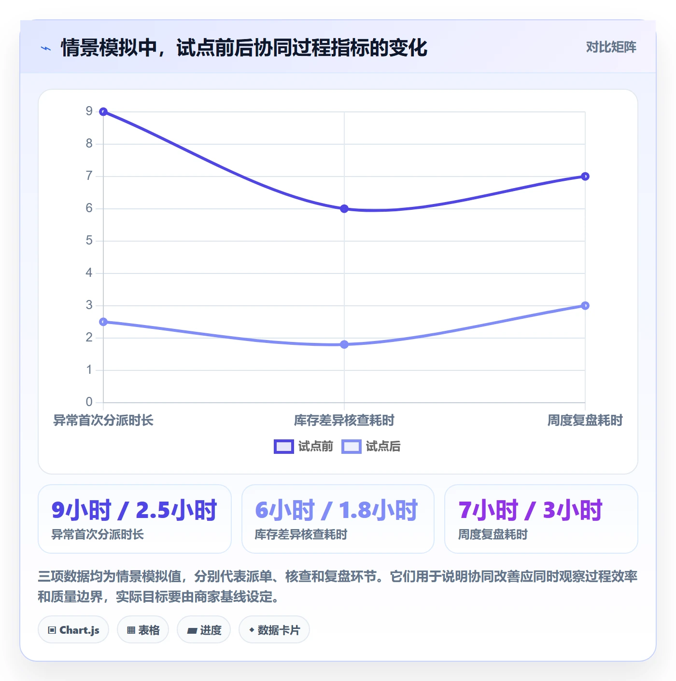Image resolution: width=676 pixels, height=681 pixels.
Task: Select the 试点前 data point at 库存差异核查耗时
Action: point(344,209)
